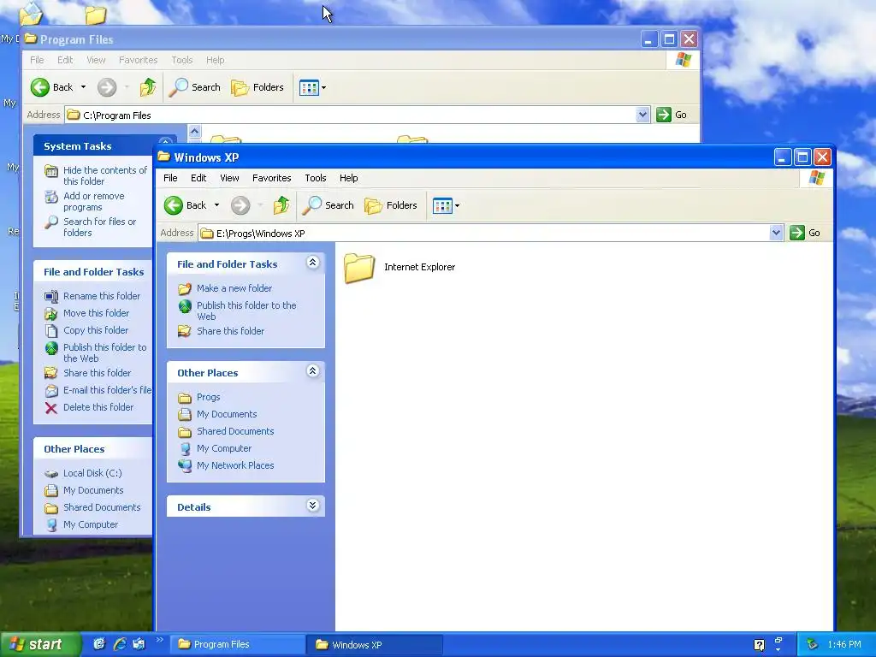
Task: Open Shared Documents in Windows XP window sidebar
Action: point(226,431)
